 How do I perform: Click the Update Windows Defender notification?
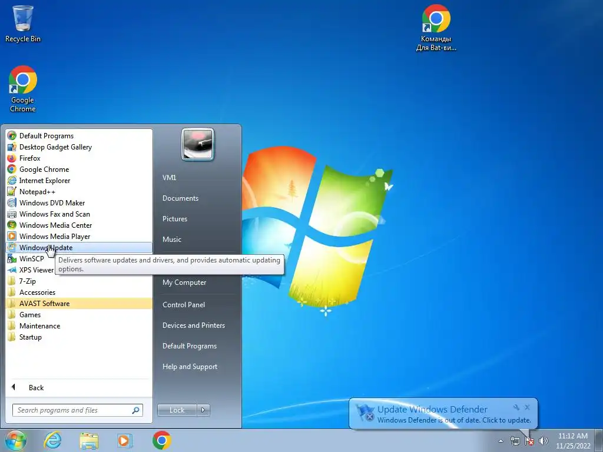click(x=443, y=414)
